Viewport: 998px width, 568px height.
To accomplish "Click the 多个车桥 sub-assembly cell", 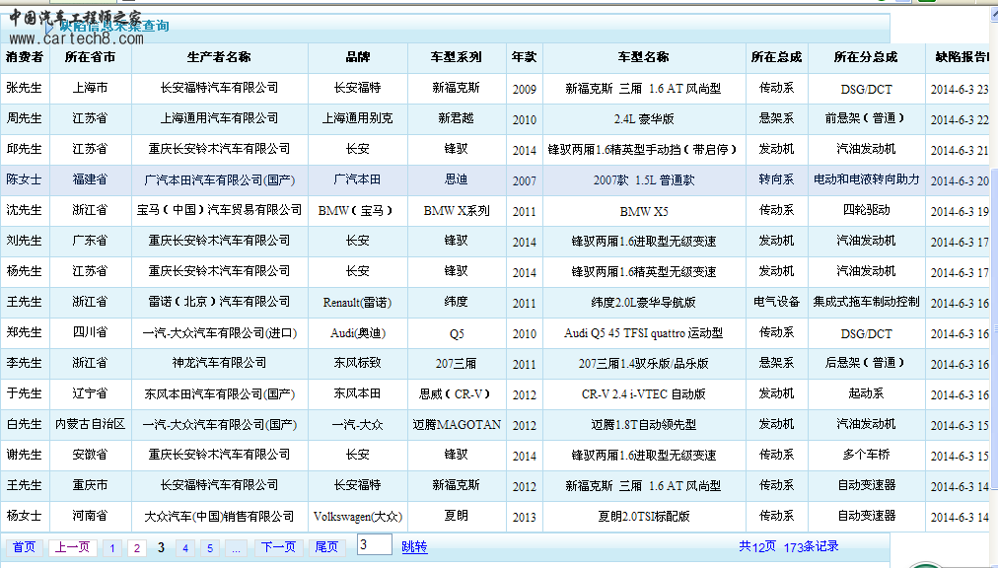I will click(866, 456).
